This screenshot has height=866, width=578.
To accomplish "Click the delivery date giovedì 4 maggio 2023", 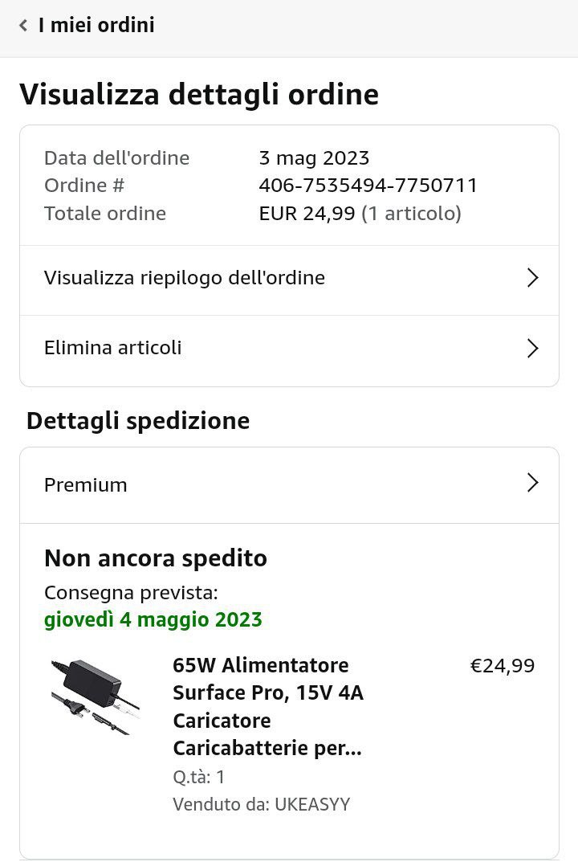I will point(153,619).
